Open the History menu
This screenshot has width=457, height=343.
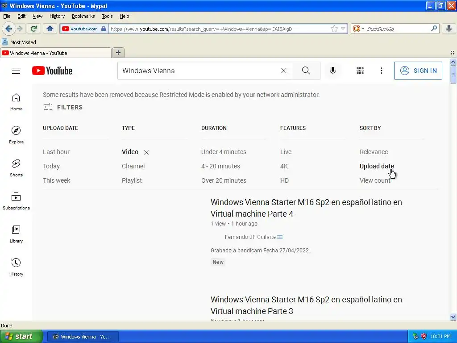[57, 16]
